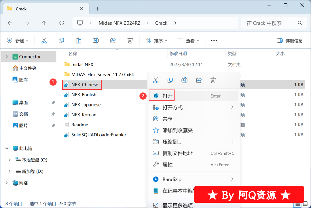Open 图库 in sidebar
The height and width of the screenshot is (208, 311).
tap(20, 80)
